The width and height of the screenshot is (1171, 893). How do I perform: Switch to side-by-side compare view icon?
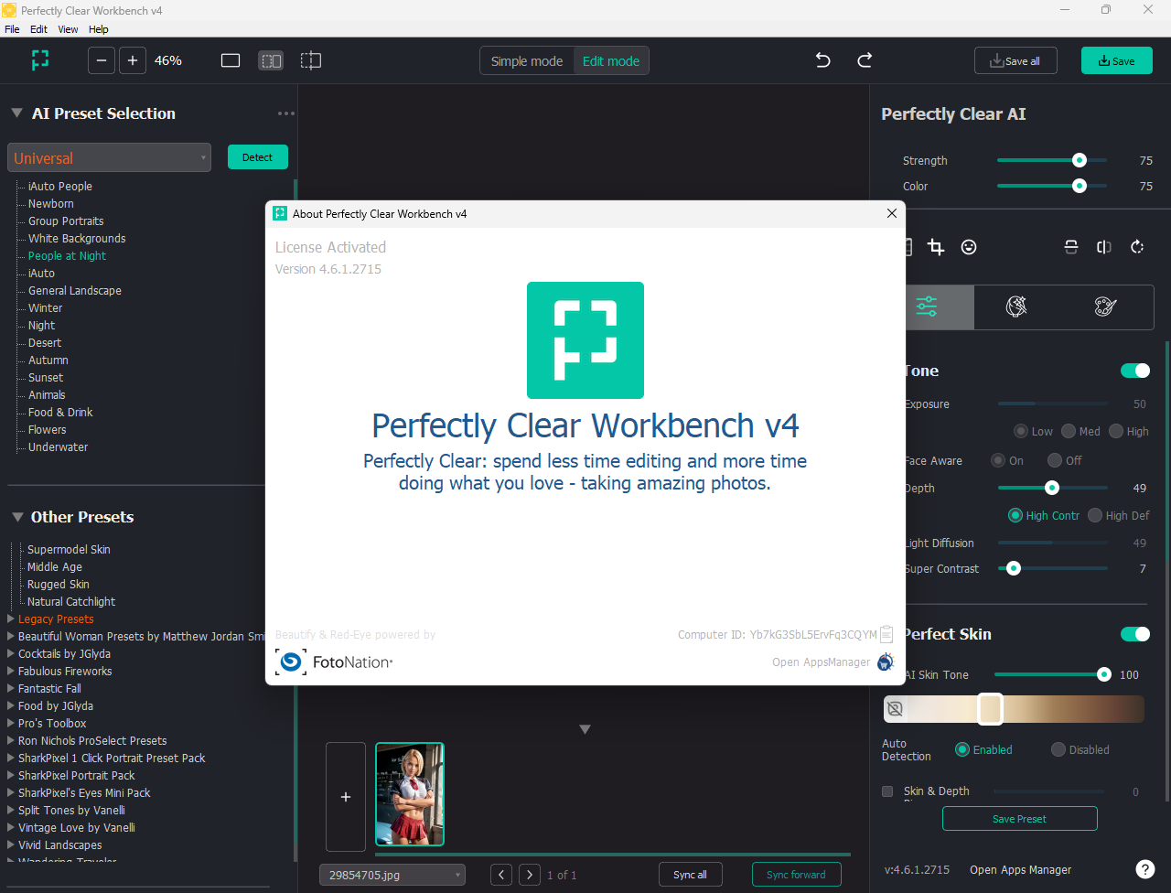click(x=271, y=60)
